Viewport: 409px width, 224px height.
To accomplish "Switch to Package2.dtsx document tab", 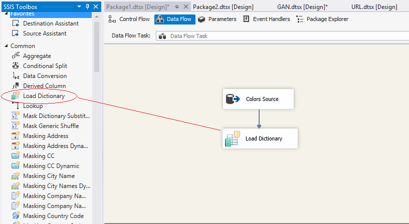I will tap(223, 7).
